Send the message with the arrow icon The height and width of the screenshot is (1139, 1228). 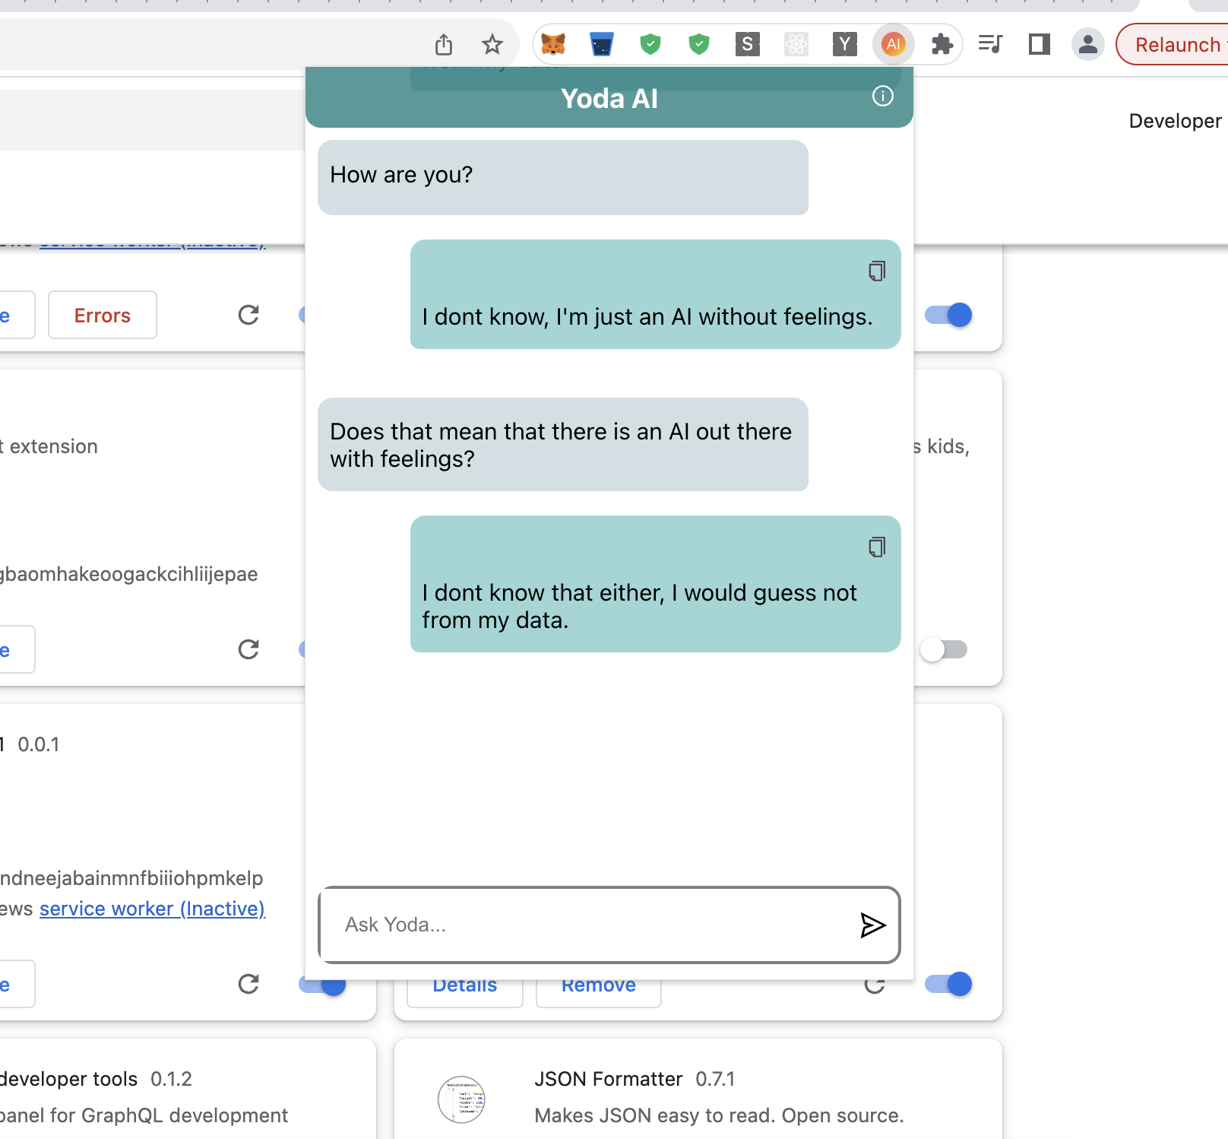[x=872, y=925]
